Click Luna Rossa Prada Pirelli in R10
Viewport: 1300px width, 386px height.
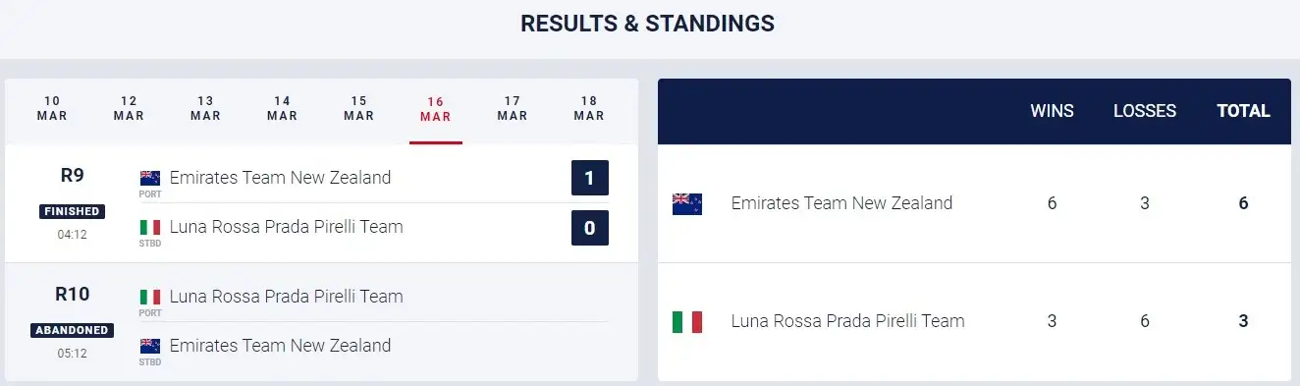[286, 297]
